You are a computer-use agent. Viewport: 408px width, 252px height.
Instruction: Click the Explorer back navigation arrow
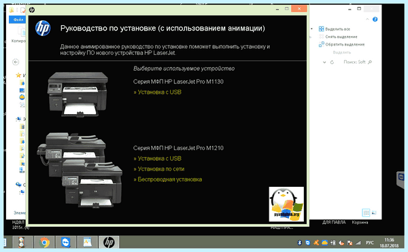(16, 62)
